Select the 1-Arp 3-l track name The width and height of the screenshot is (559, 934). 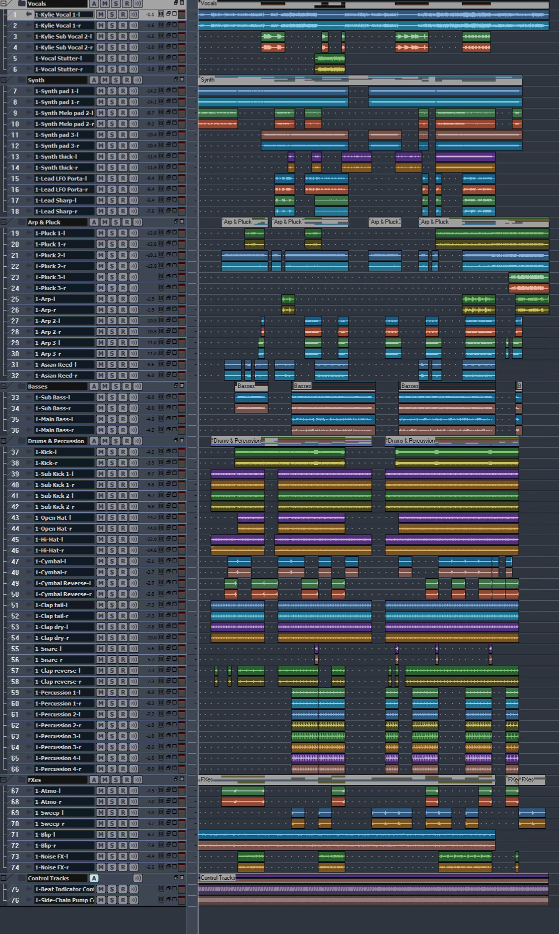(x=64, y=343)
